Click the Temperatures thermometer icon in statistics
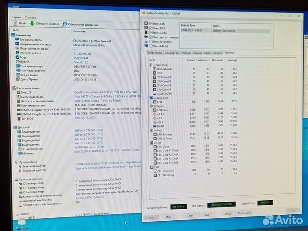Image resolution: width=308 pixels, height=231 pixels. tap(151, 65)
